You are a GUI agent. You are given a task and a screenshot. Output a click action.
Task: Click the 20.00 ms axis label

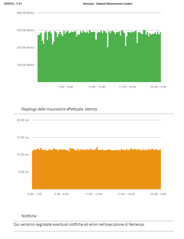point(23,120)
